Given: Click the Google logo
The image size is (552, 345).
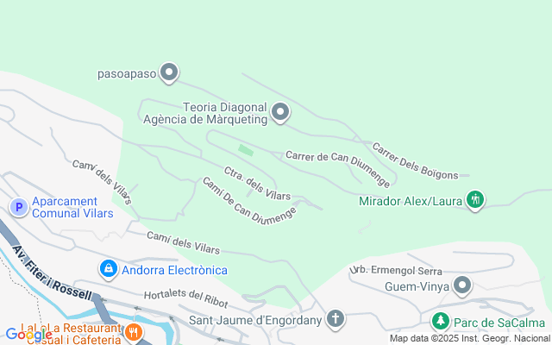Looking at the screenshot, I should point(28,335).
